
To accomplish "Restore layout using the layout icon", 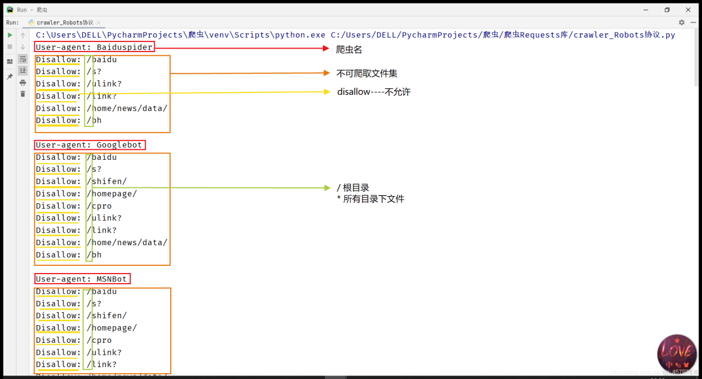I will [10, 61].
